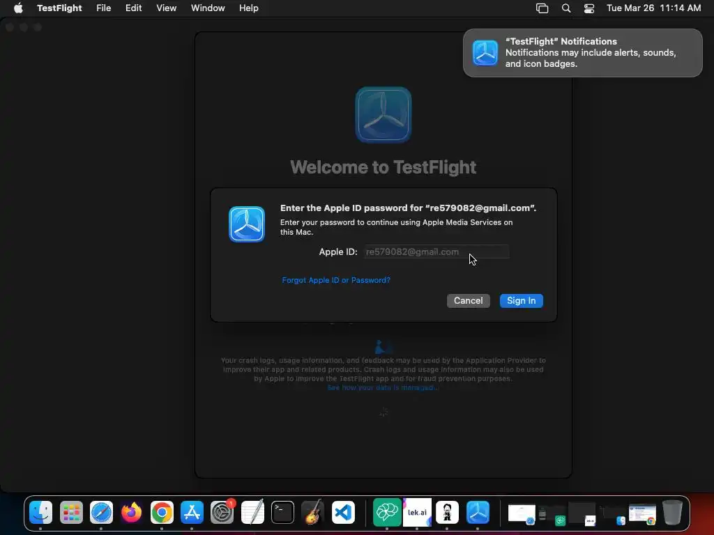714x535 pixels.
Task: Launch Visual Studio Code from Dock
Action: tap(343, 512)
